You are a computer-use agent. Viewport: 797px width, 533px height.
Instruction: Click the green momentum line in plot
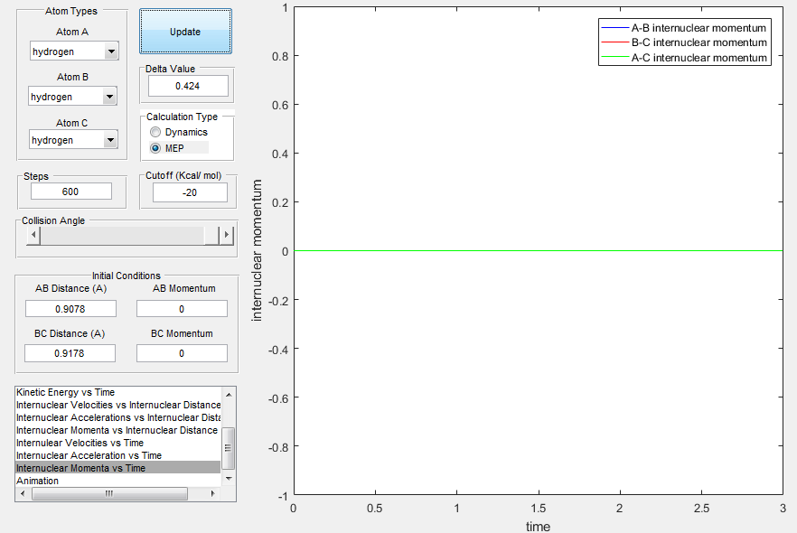pos(539,251)
